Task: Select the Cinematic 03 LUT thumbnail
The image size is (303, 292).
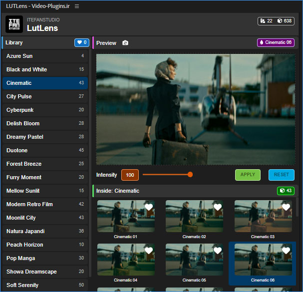Action: point(263,216)
